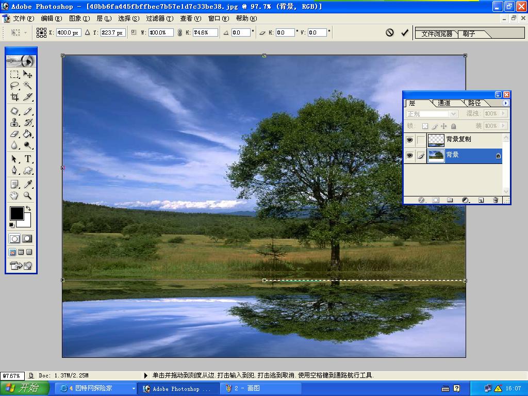Switch to the 通道 tab
The width and height of the screenshot is (528, 396).
[444, 103]
